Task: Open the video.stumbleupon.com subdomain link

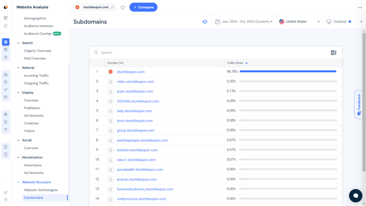Action: (x=134, y=82)
